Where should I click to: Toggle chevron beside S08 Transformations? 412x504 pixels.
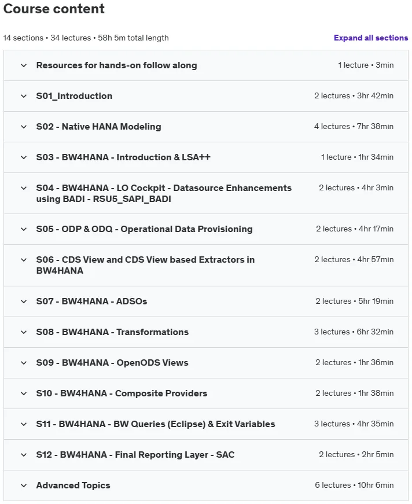24,332
